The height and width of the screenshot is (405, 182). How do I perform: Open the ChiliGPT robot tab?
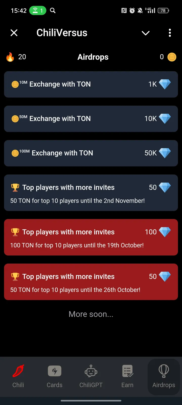pos(91,376)
